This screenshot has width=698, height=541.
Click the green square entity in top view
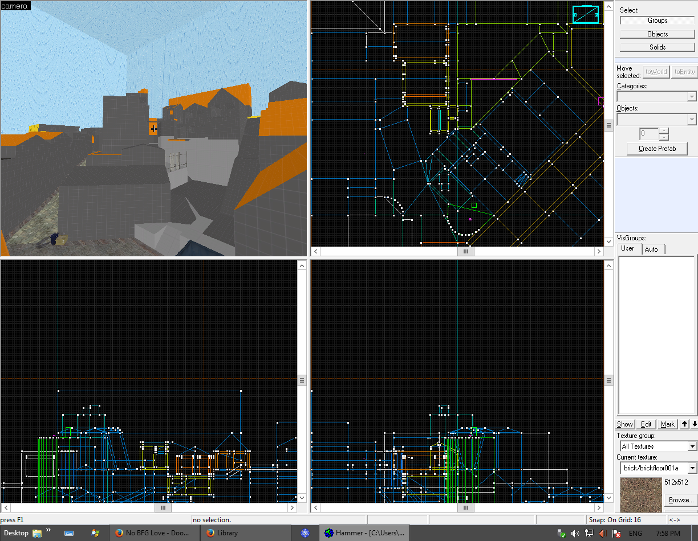(x=474, y=205)
